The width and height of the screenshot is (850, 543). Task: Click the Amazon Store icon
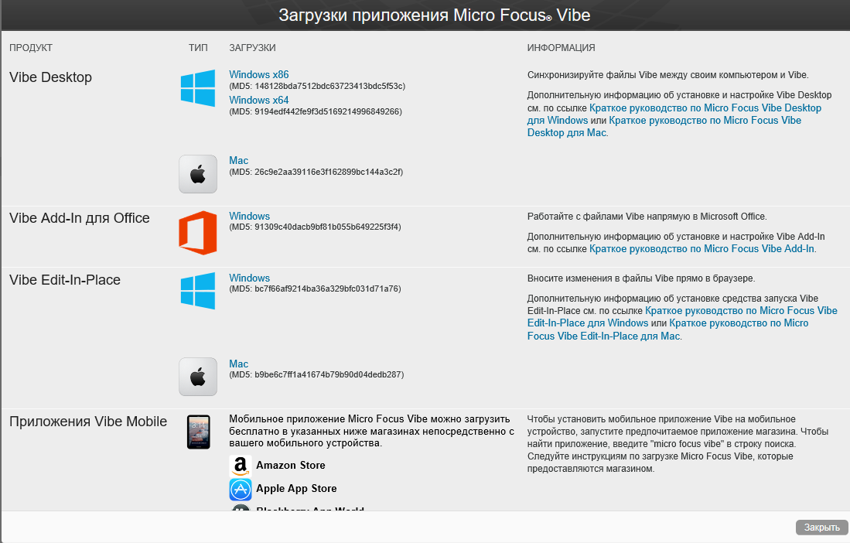(x=240, y=466)
